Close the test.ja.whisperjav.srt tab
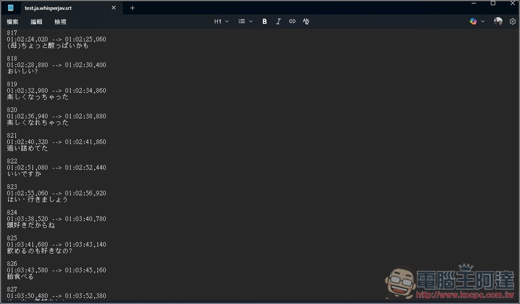This screenshot has height=304, width=520. coord(113,8)
